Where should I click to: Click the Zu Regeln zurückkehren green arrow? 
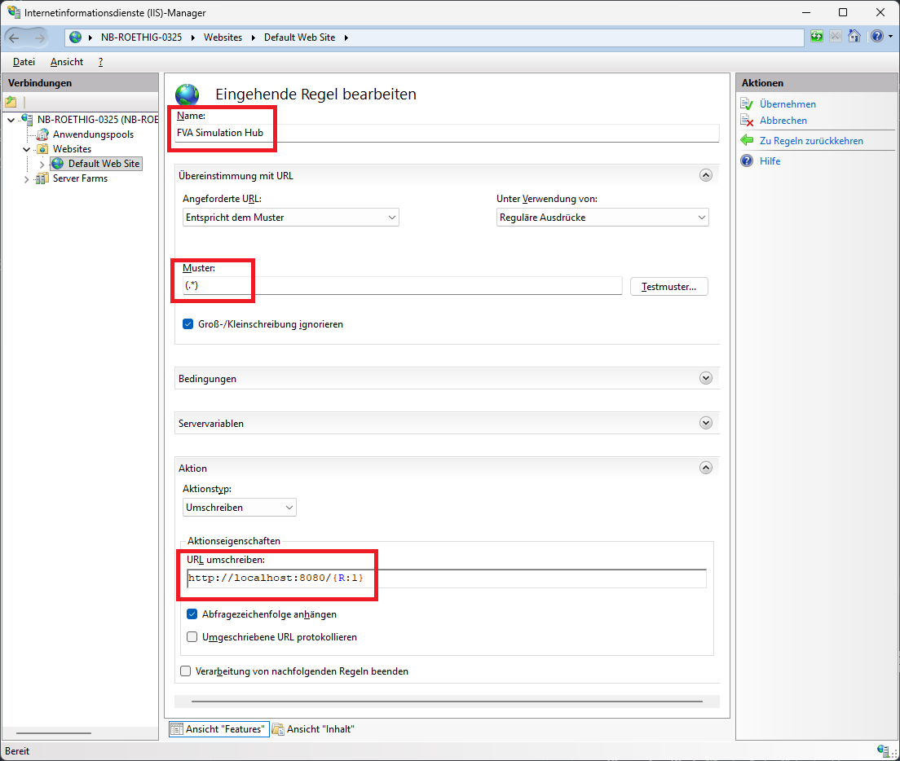click(748, 140)
